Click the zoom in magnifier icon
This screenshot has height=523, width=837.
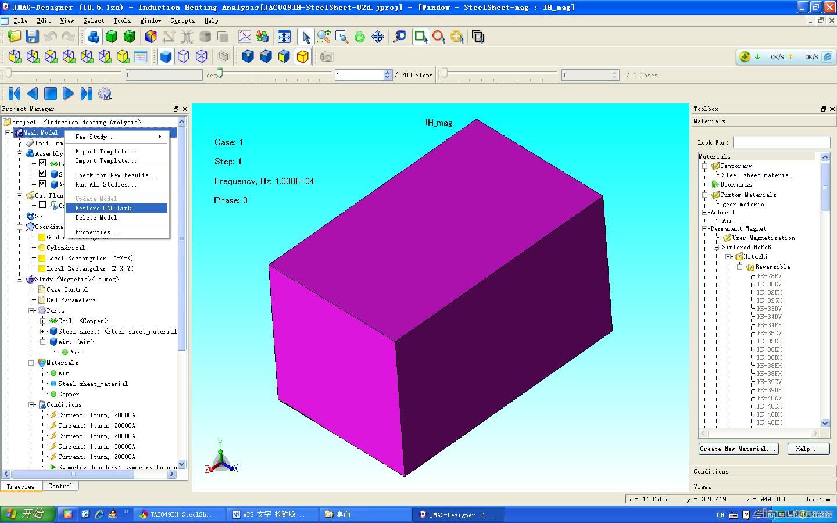(x=324, y=37)
